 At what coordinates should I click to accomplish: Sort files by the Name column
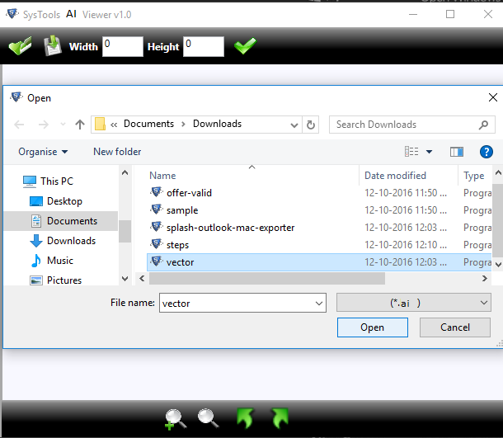pyautogui.click(x=162, y=176)
